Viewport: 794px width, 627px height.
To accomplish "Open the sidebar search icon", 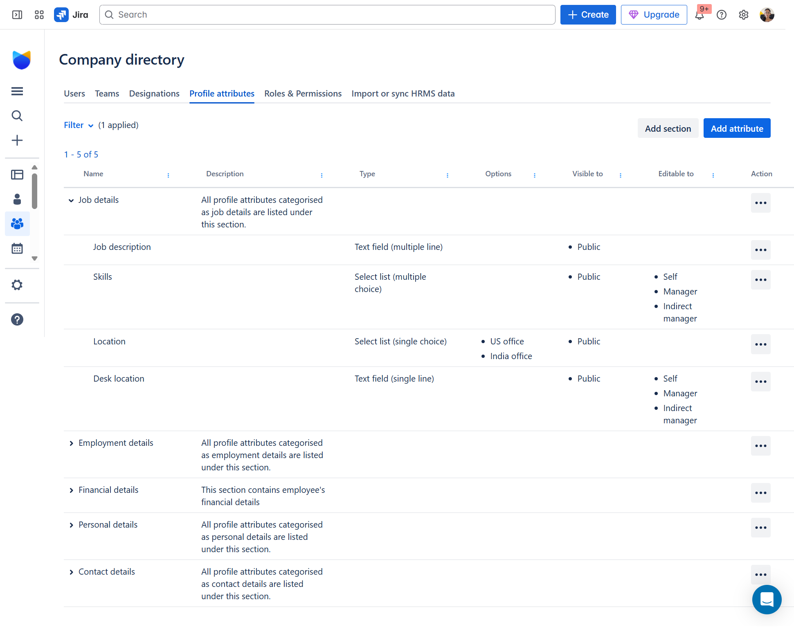I will pyautogui.click(x=17, y=116).
